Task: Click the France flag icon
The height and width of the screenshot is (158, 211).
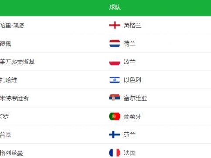Action: [x=115, y=153]
